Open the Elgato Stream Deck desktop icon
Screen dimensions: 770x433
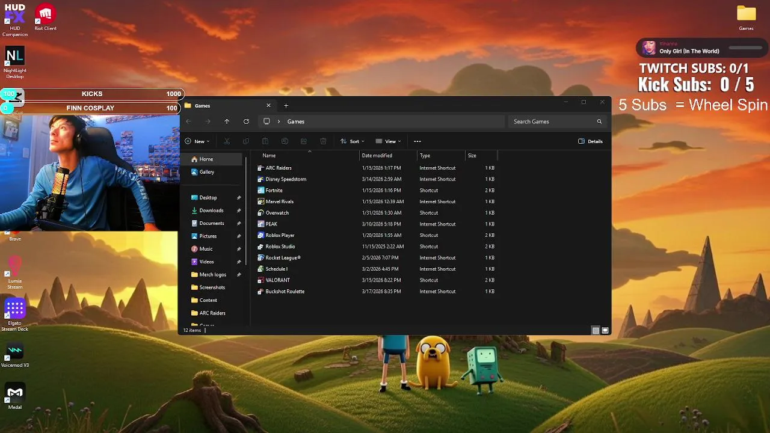(x=15, y=315)
